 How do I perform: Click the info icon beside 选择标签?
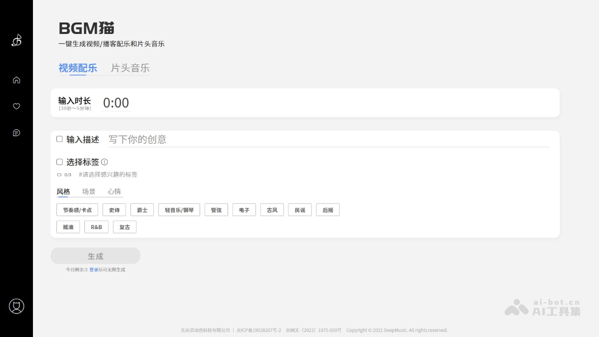104,162
